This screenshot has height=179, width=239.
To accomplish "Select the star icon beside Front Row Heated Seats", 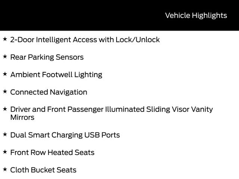I will (4, 152).
